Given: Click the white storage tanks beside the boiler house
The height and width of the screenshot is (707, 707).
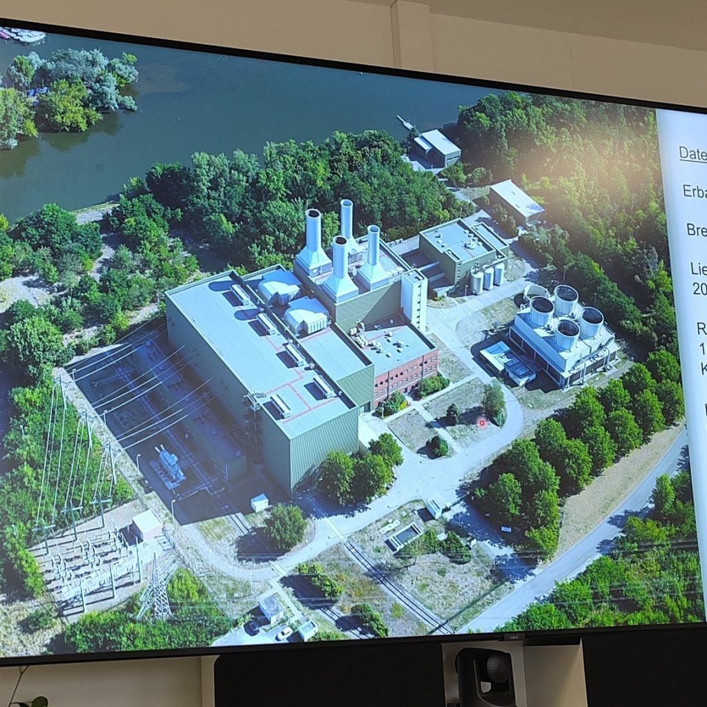Looking at the screenshot, I should [x=487, y=278].
